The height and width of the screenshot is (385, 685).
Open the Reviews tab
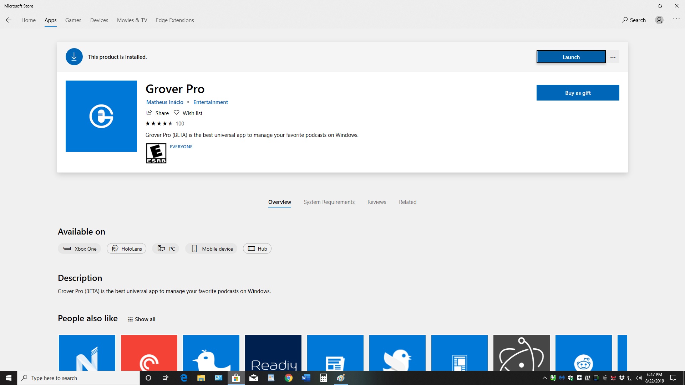377,202
